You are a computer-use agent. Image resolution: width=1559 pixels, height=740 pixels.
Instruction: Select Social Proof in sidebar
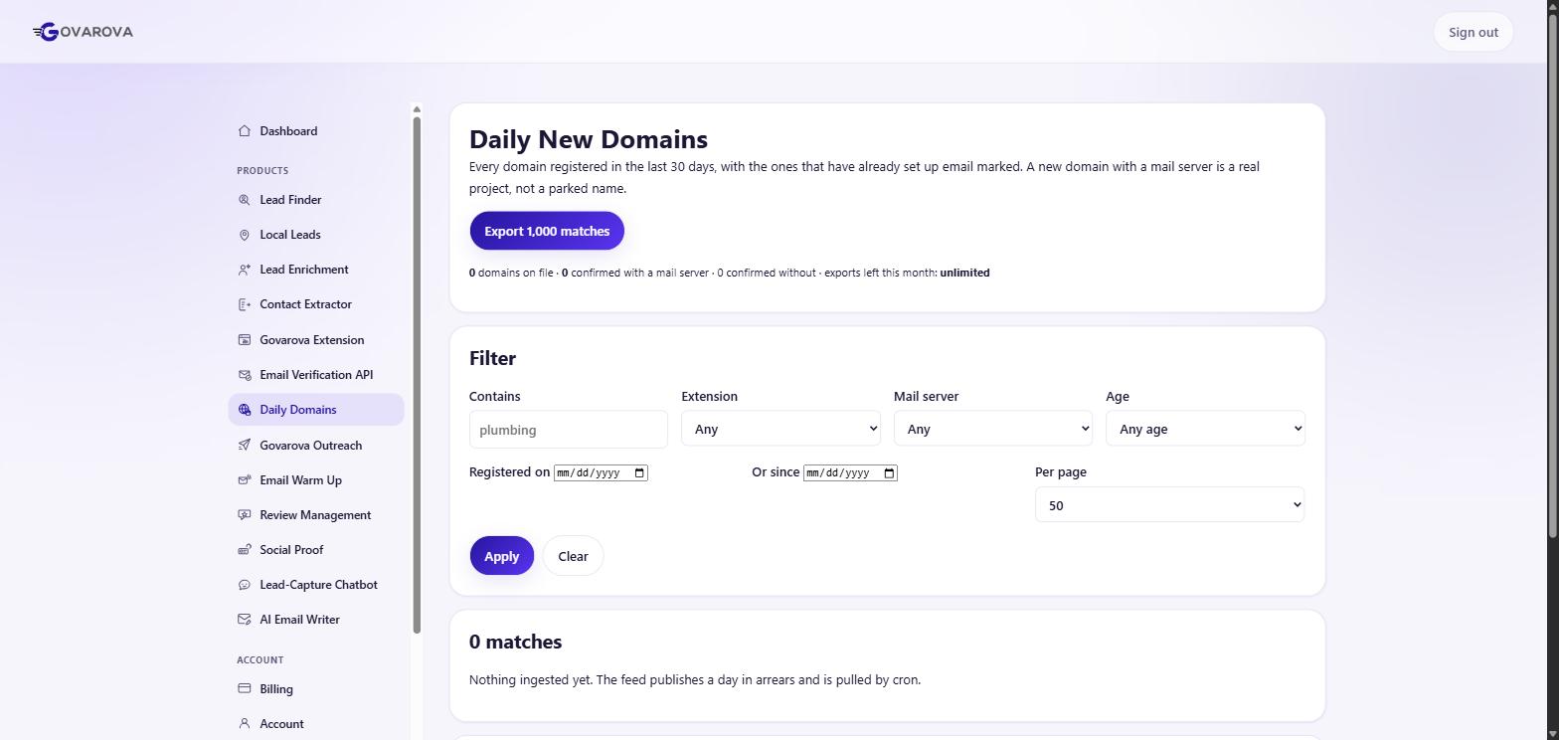tap(316, 550)
